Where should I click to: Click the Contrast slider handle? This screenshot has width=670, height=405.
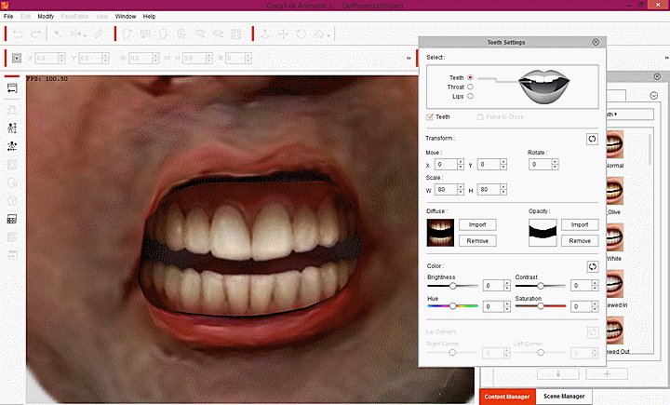pyautogui.click(x=541, y=285)
